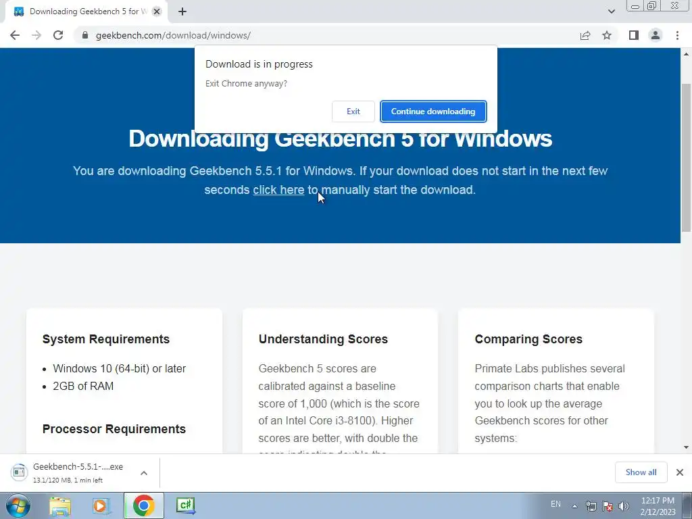Click the System Requirements heading
This screenshot has height=519, width=692.
pos(106,339)
